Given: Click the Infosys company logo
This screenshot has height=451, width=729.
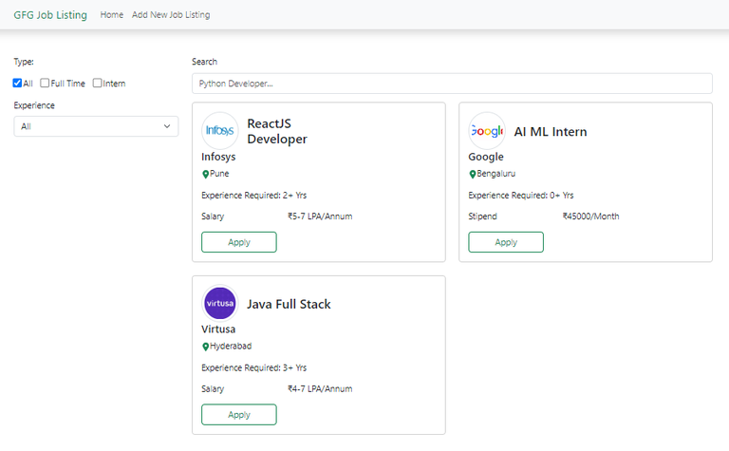Looking at the screenshot, I should (x=220, y=131).
